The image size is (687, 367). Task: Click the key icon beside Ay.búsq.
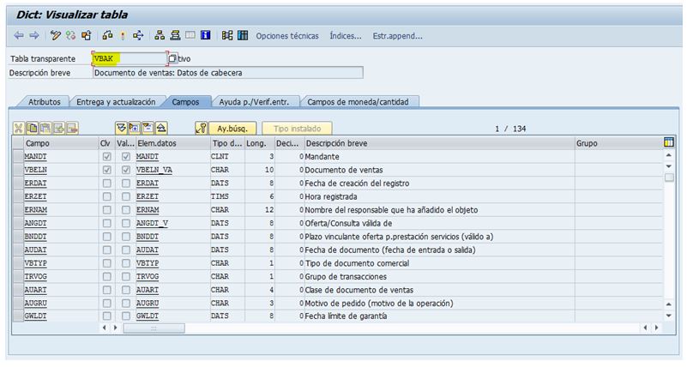pos(201,128)
